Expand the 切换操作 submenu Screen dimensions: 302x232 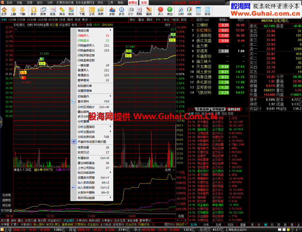point(92,96)
